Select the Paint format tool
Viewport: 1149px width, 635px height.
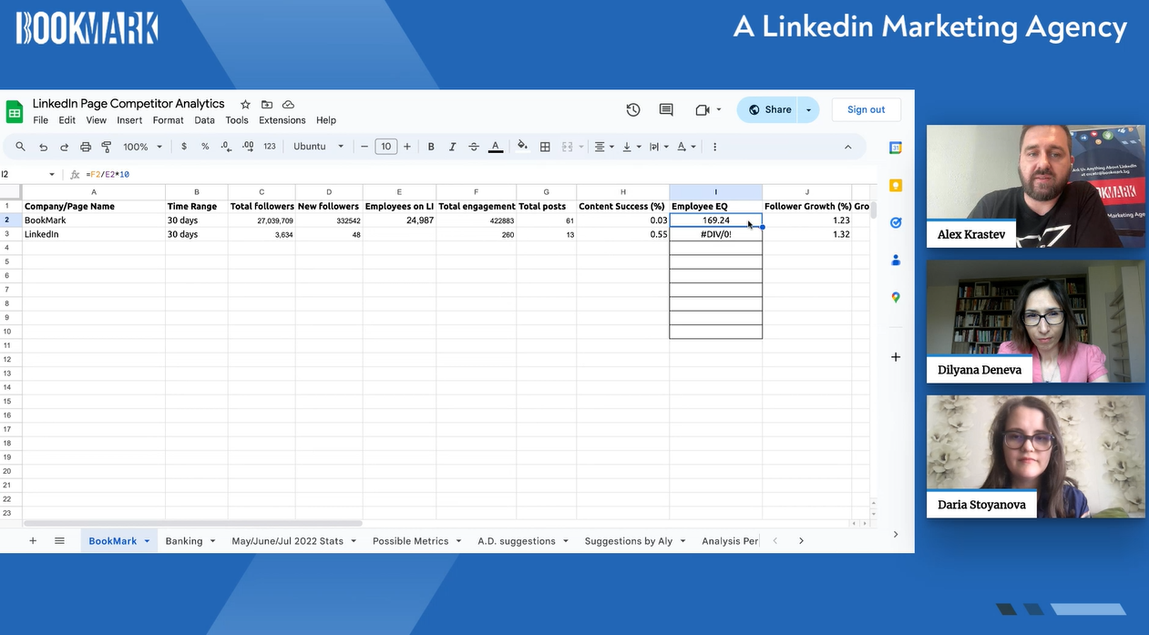coord(107,147)
